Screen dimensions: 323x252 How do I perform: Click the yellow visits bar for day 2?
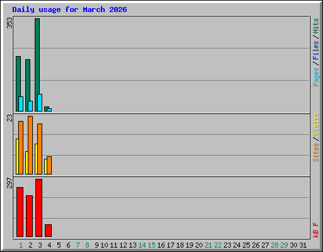[26, 163]
